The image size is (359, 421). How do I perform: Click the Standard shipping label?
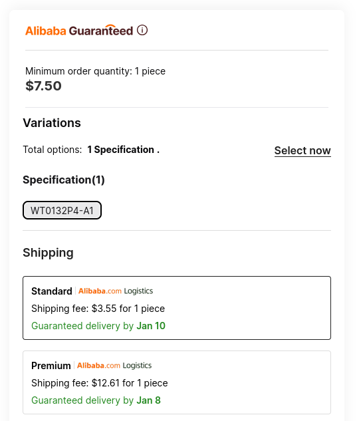point(52,291)
